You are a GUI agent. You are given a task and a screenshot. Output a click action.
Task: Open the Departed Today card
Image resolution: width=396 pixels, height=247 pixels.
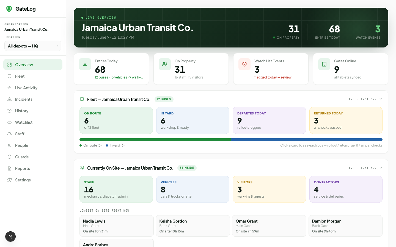[269, 120]
